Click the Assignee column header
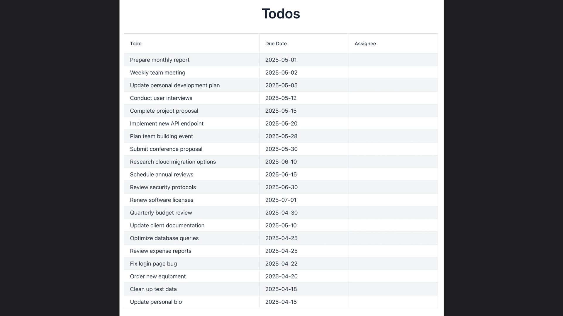Viewport: 563px width, 316px height. coord(393,44)
